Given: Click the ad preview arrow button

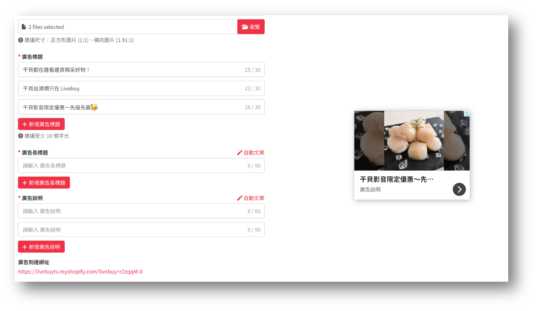Looking at the screenshot, I should 459,189.
